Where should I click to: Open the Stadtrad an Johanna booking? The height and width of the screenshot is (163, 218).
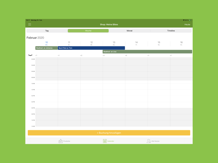click(47, 48)
